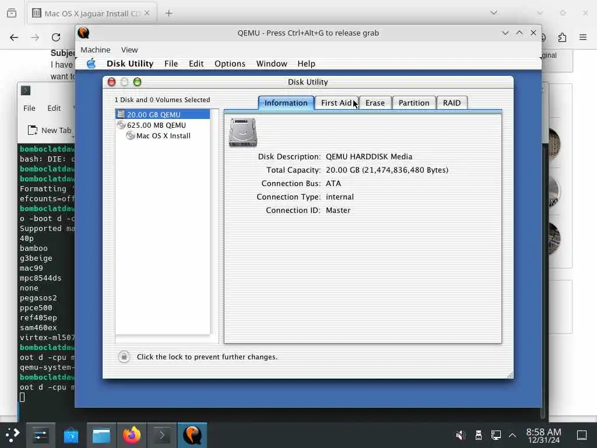Open the RAID tab
The image size is (597, 448).
(452, 103)
